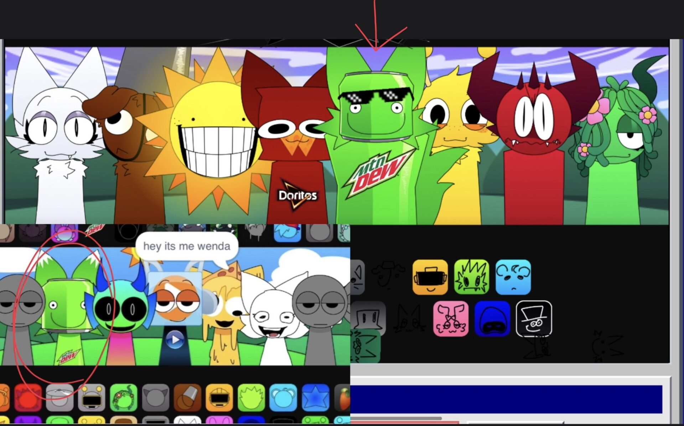Pick the gray robot with yellow antennae icon
Image resolution: width=684 pixels, height=426 pixels.
coord(92,398)
